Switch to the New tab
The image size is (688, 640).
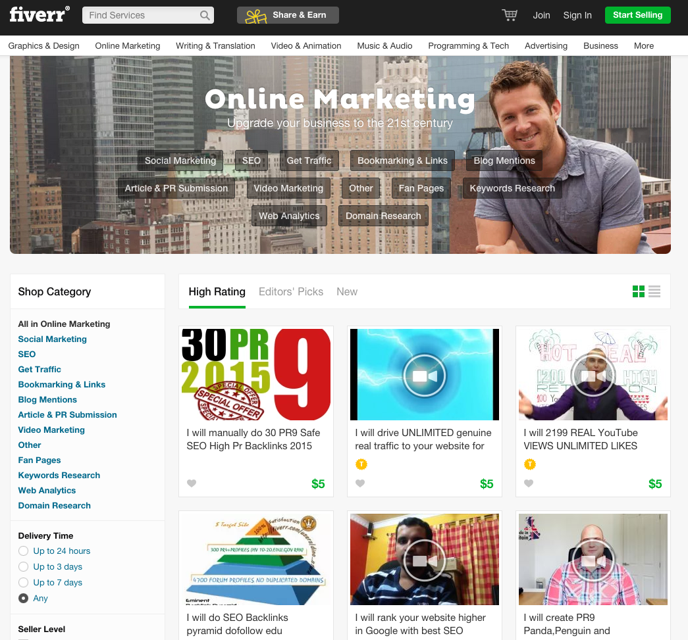347,292
